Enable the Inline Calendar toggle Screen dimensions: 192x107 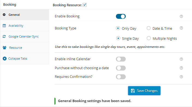pos(121,59)
